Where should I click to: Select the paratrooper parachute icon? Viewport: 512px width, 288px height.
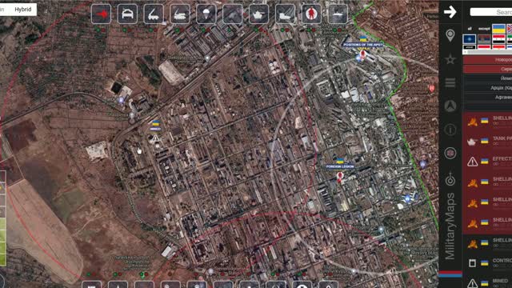[x=206, y=14]
